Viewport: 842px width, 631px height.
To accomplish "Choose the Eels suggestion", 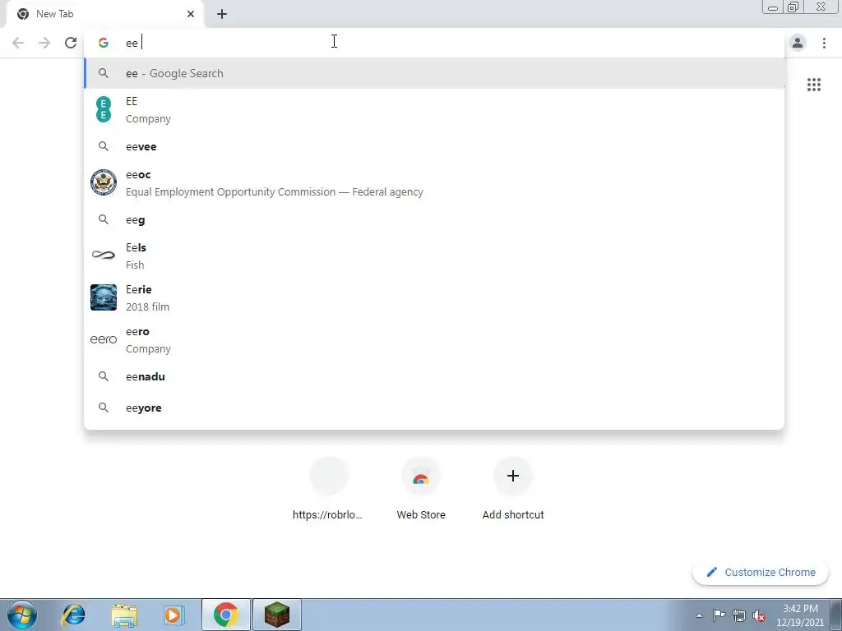I will coord(434,256).
